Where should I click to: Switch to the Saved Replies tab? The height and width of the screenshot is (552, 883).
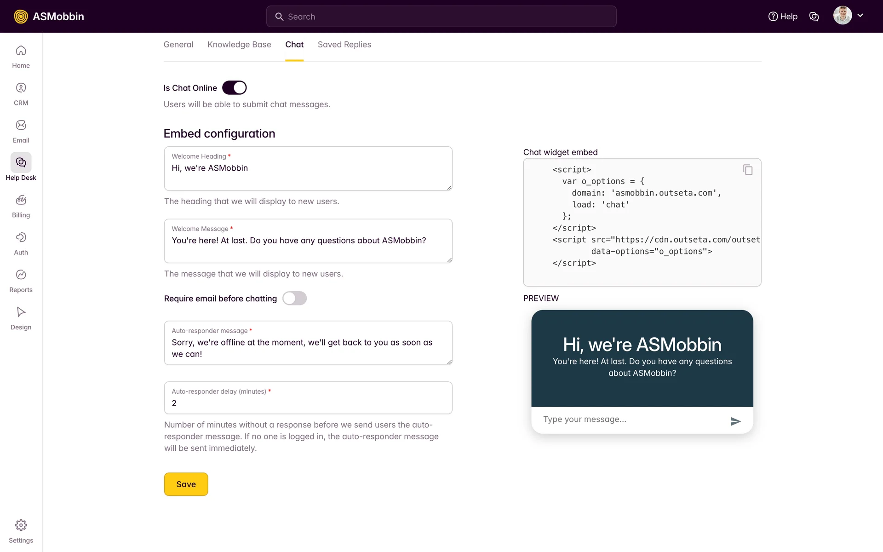pyautogui.click(x=344, y=45)
